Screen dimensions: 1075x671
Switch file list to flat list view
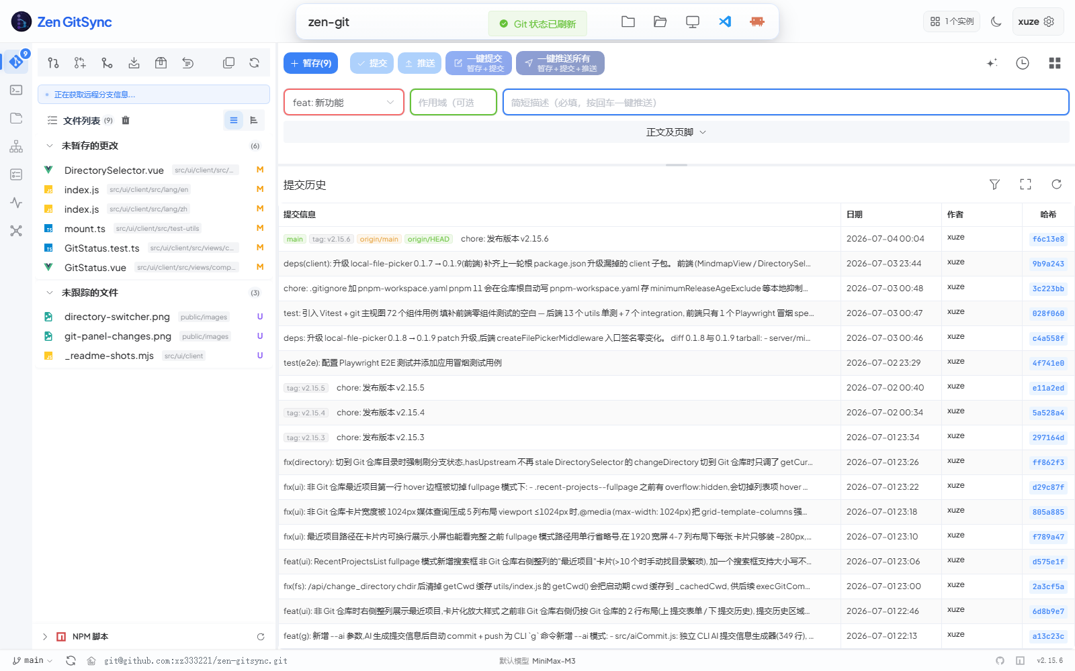tap(234, 121)
